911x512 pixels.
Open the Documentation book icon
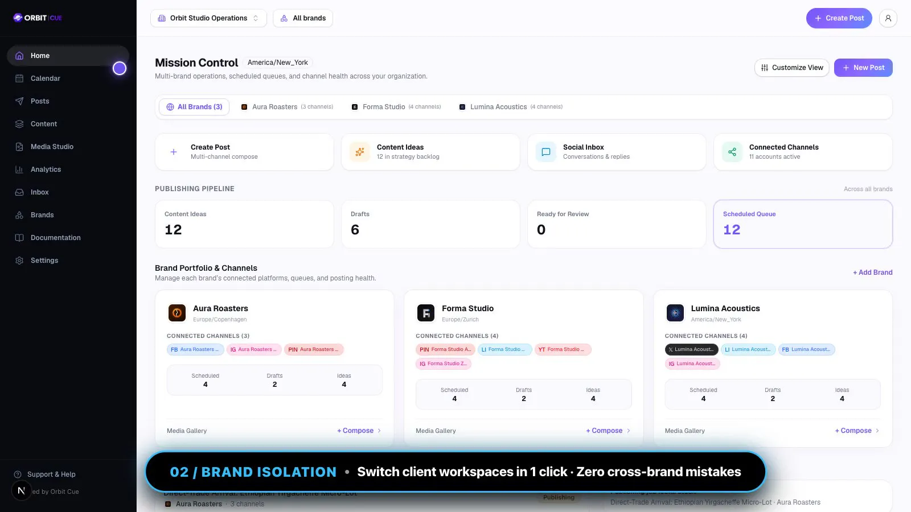coord(19,238)
